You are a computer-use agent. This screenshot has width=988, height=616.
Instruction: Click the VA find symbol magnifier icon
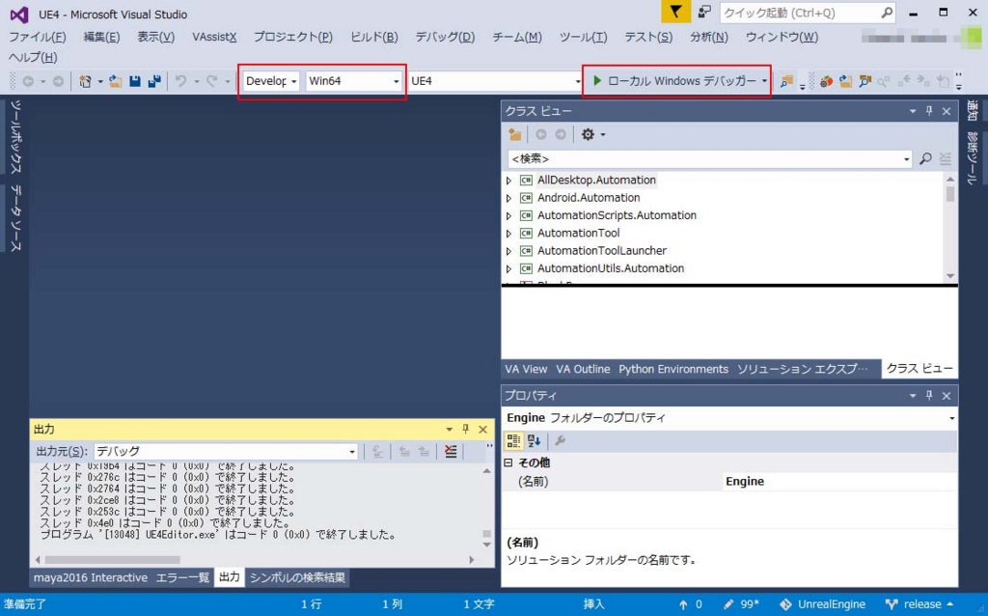pyautogui.click(x=865, y=81)
